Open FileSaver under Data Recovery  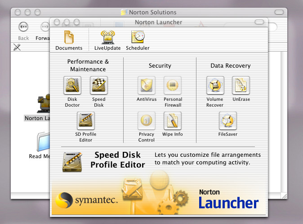click(x=228, y=121)
